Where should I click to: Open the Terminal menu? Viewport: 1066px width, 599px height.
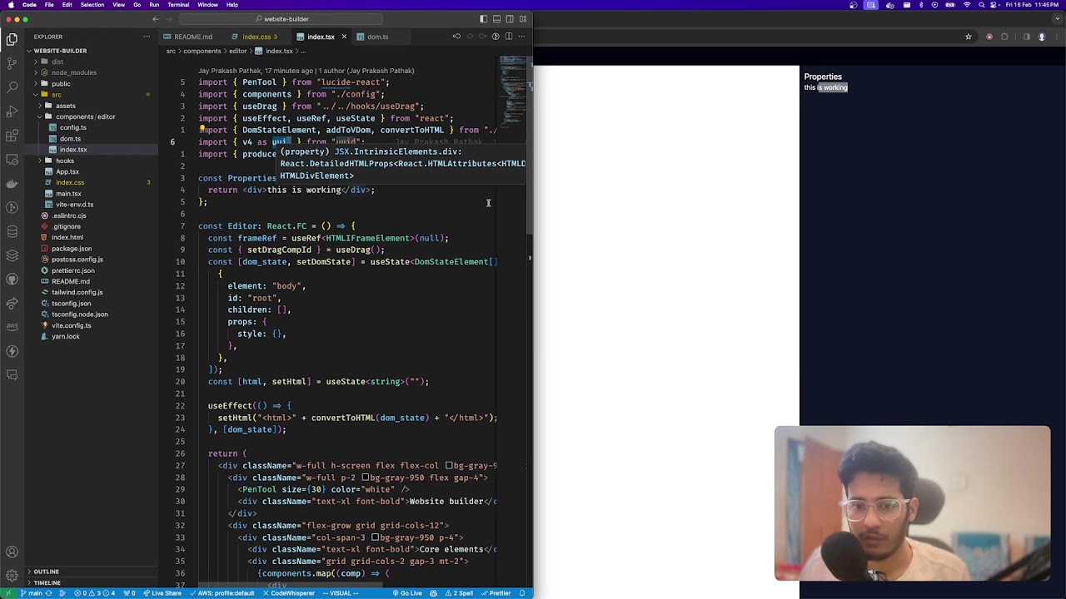pyautogui.click(x=178, y=5)
